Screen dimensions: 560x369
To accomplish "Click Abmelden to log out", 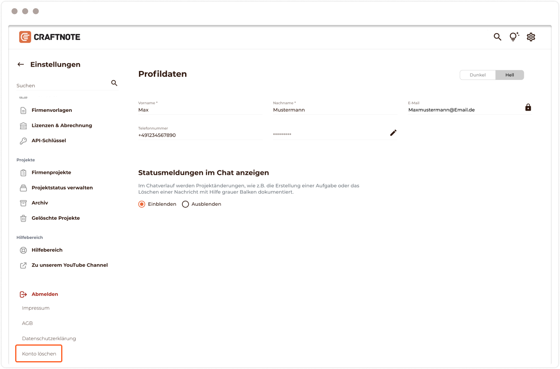I will 45,294.
